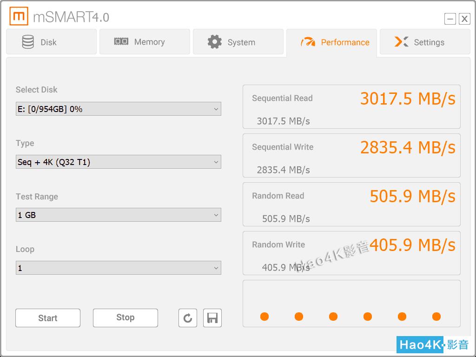476x357 pixels.
Task: Click the refresh results icon button
Action: coord(188,318)
